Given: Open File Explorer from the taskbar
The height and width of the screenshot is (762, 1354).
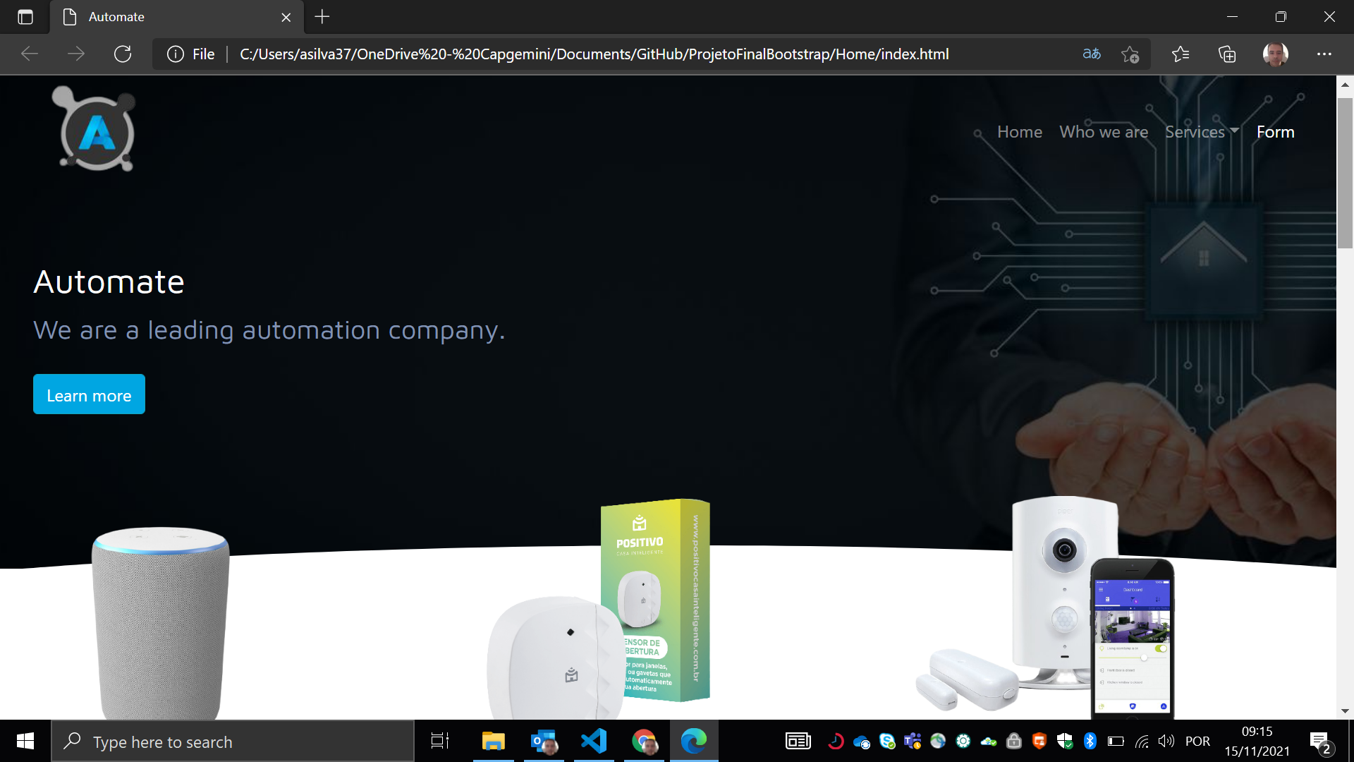Looking at the screenshot, I should tap(493, 741).
